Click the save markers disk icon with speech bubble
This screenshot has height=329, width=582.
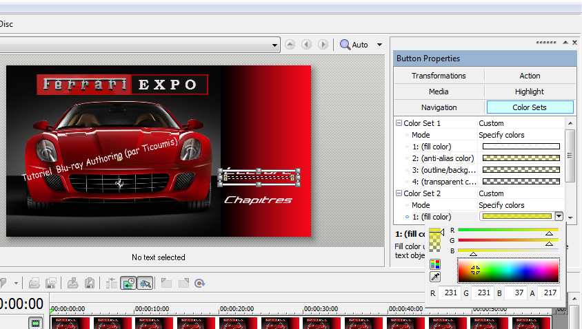(x=51, y=284)
